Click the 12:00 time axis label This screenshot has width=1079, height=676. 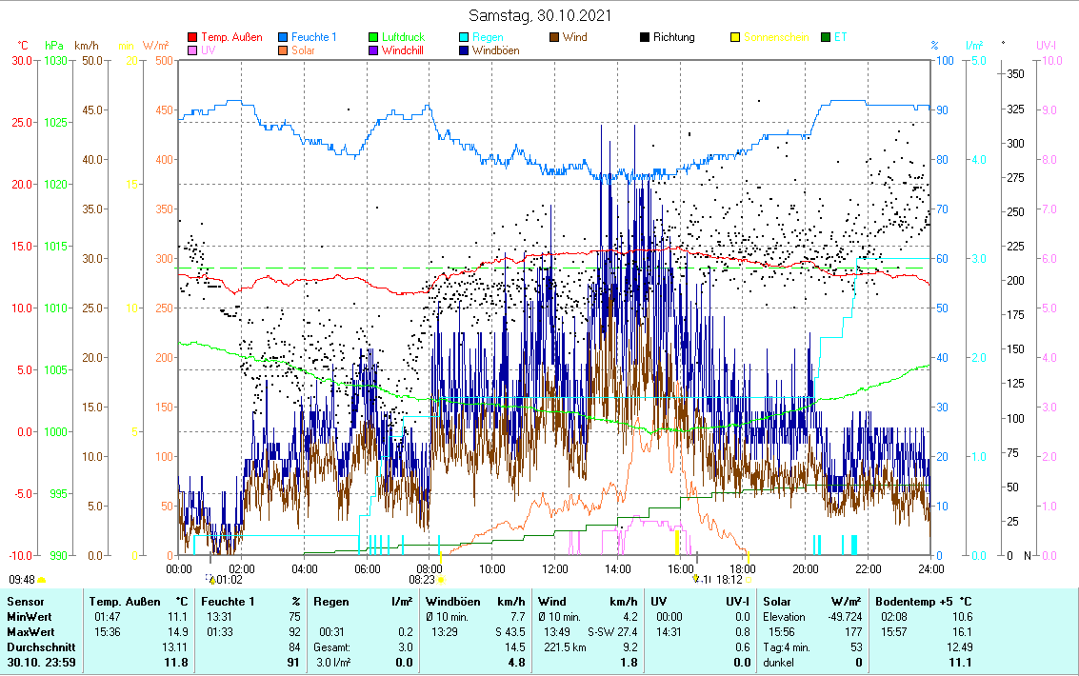click(x=554, y=568)
